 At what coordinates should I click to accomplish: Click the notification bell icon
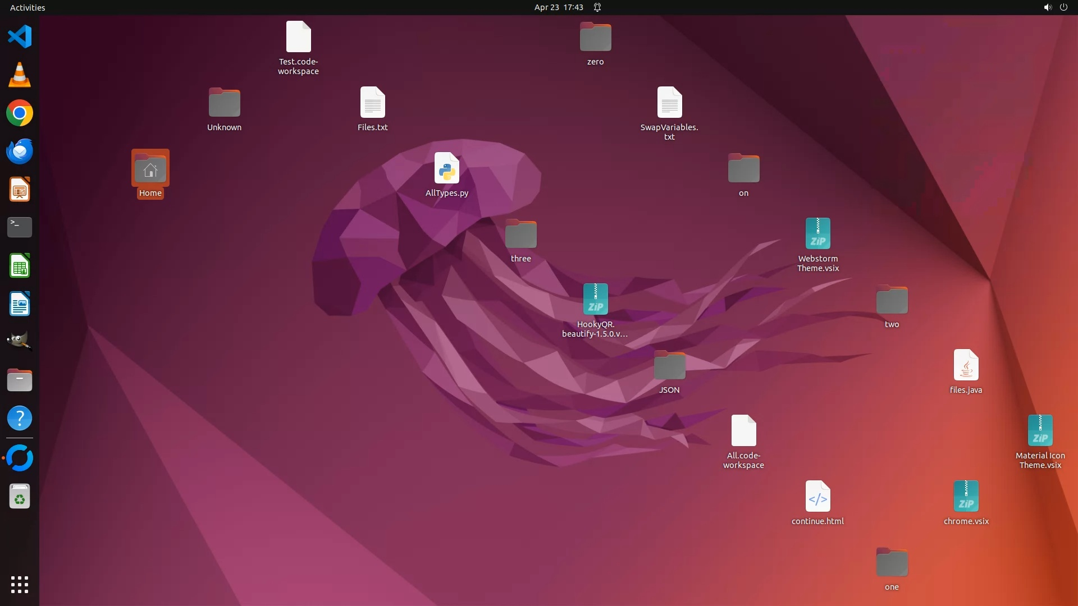click(597, 7)
